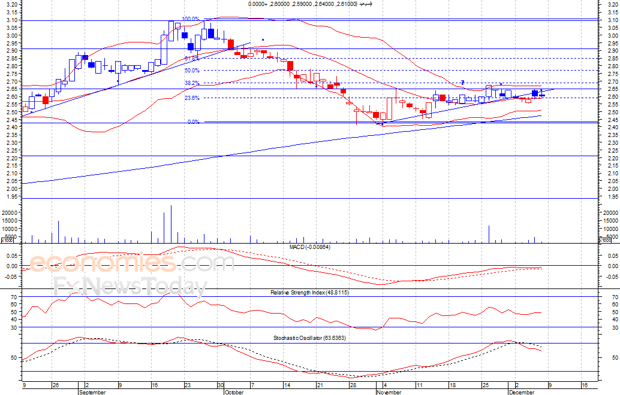The width and height of the screenshot is (620, 395).
Task: Click the 0.0% Fibonacci base label
Action: point(193,122)
